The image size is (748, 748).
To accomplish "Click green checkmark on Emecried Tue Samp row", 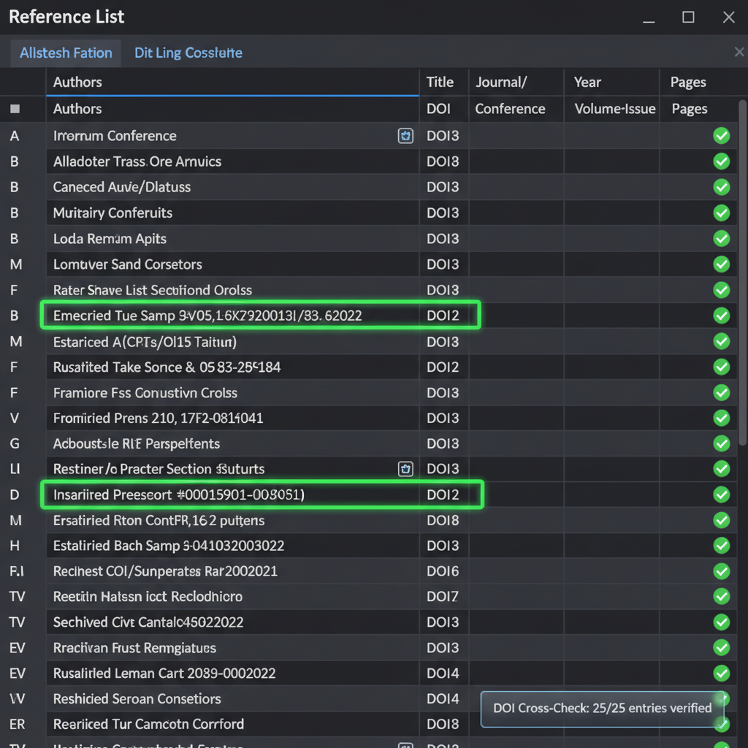I will (x=721, y=316).
